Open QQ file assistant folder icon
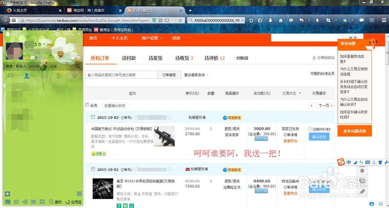 33,202
